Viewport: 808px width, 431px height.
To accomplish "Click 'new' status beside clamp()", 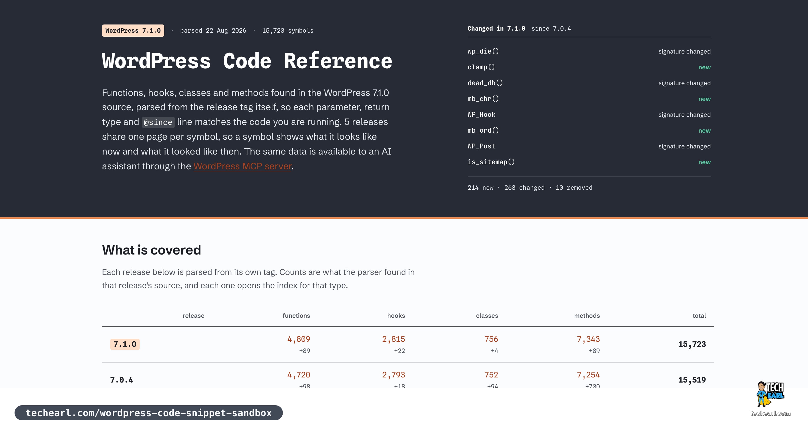I will 704,67.
